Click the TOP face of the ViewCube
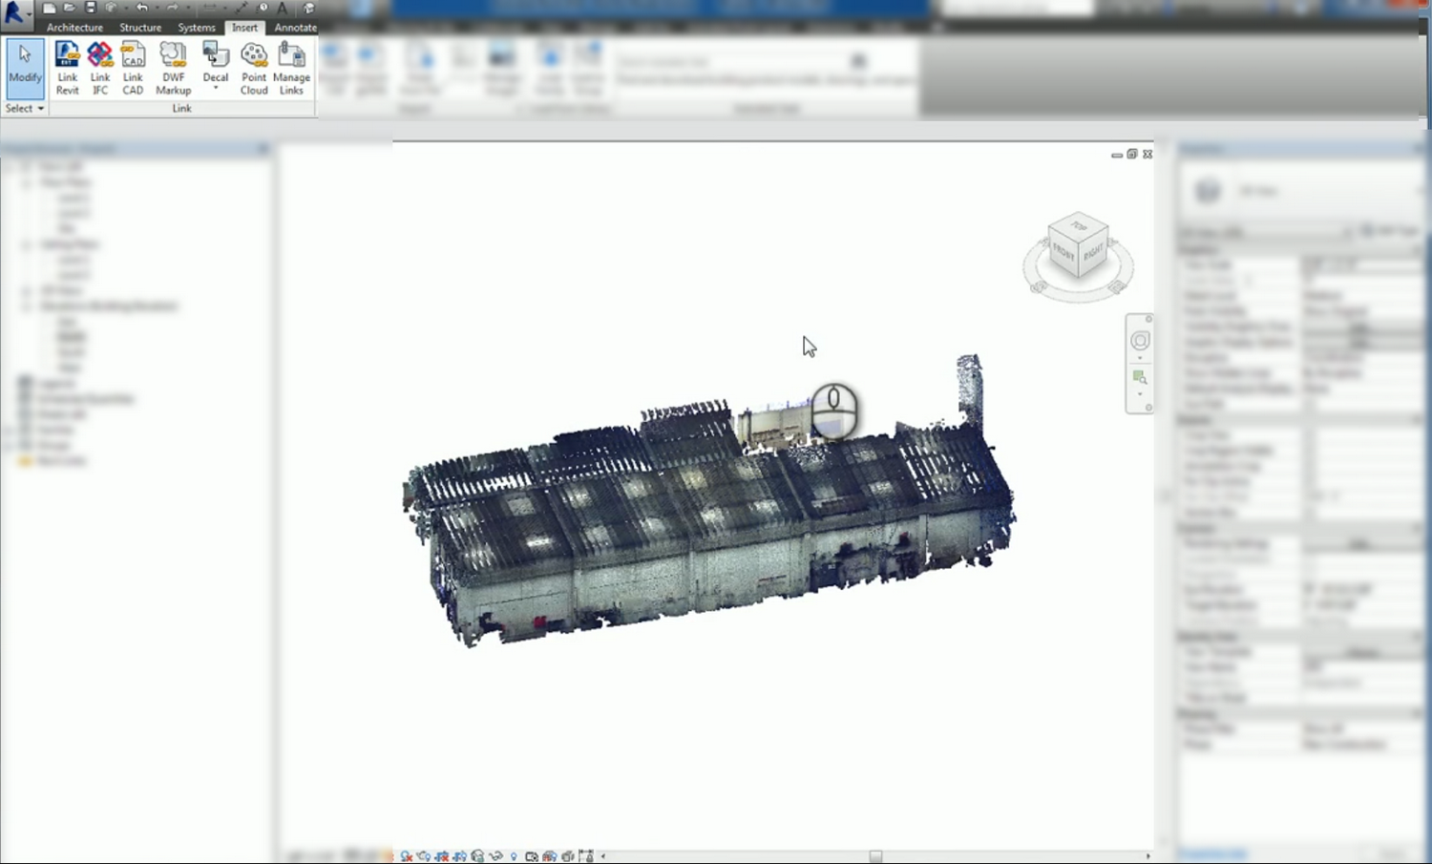Viewport: 1432px width, 864px height. [x=1079, y=226]
